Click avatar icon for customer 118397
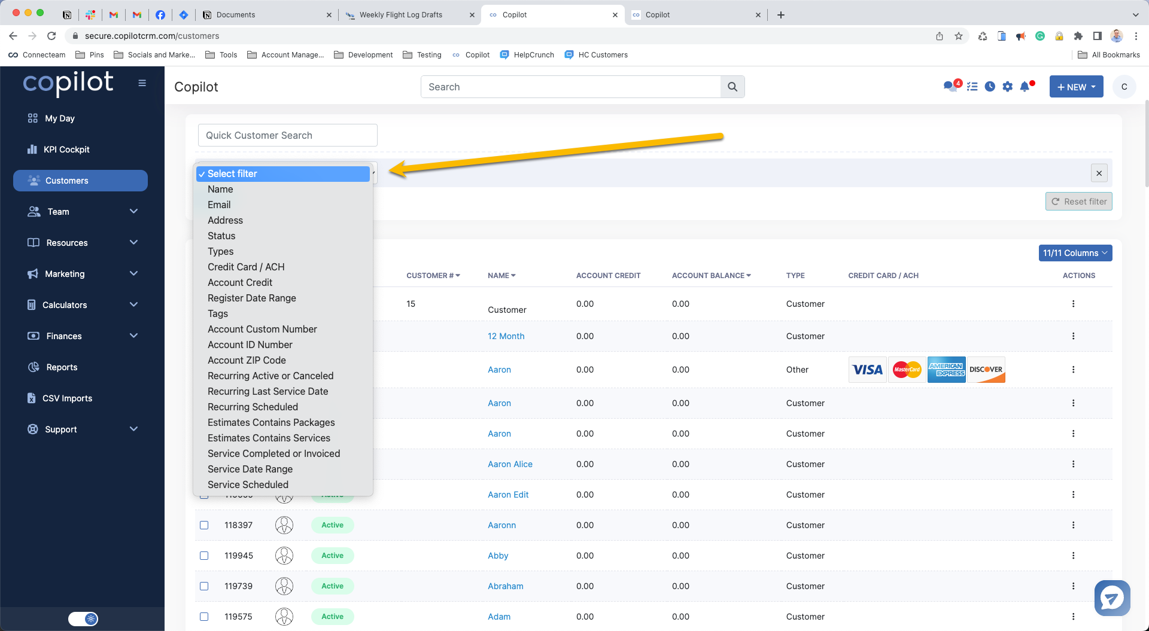This screenshot has height=631, width=1149. tap(284, 525)
